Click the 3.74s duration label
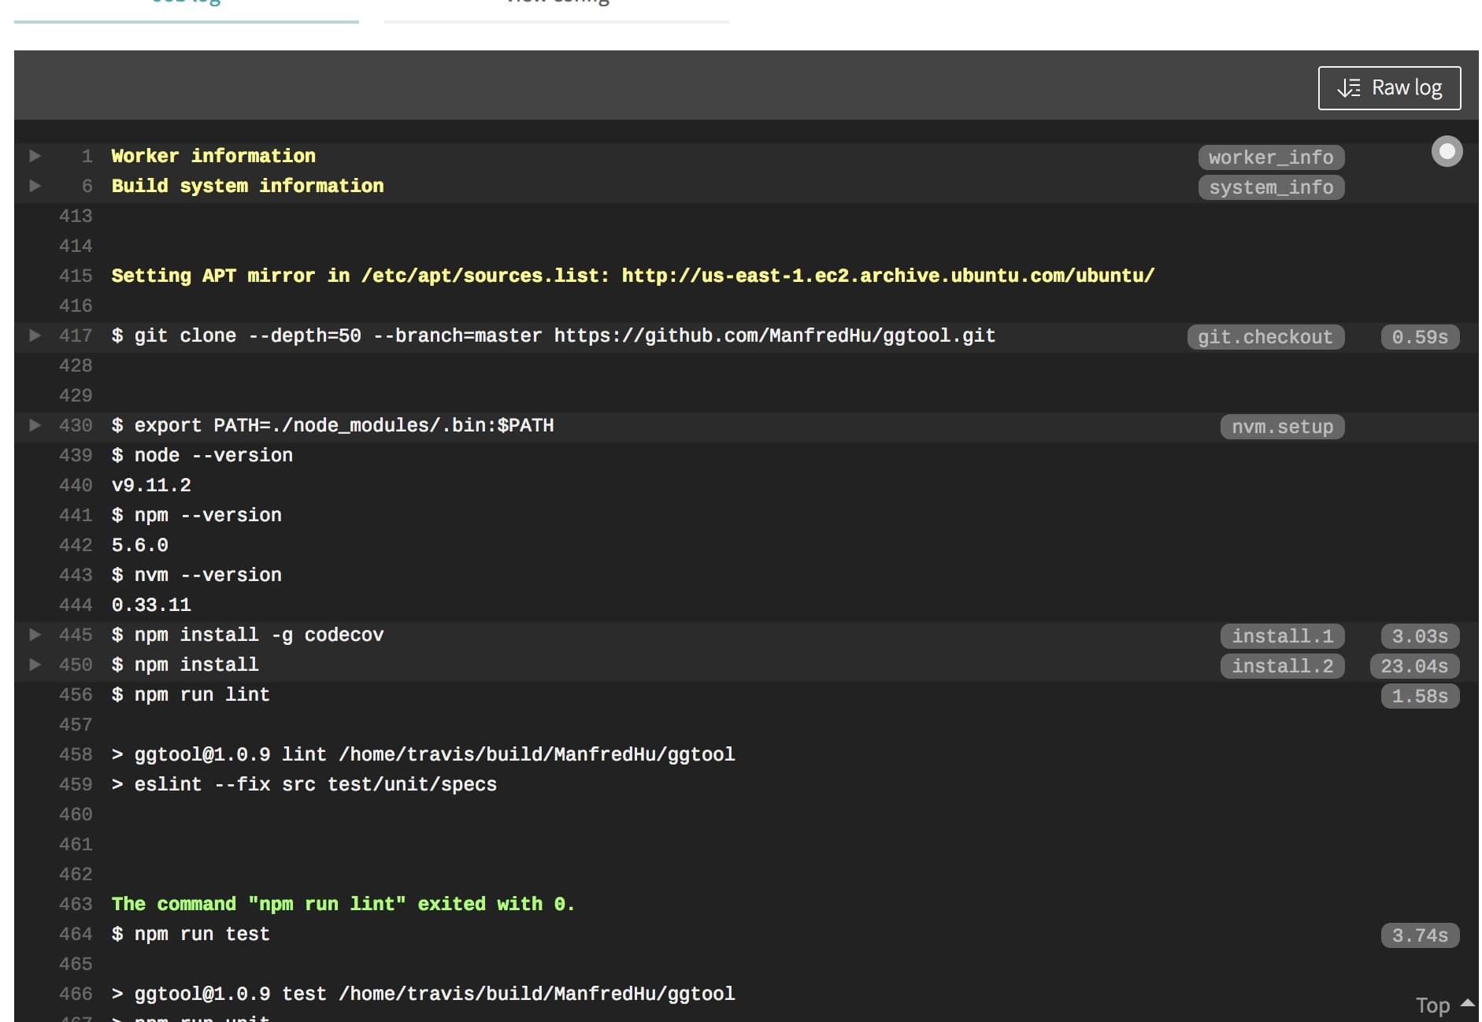Image resolution: width=1482 pixels, height=1022 pixels. tap(1420, 935)
